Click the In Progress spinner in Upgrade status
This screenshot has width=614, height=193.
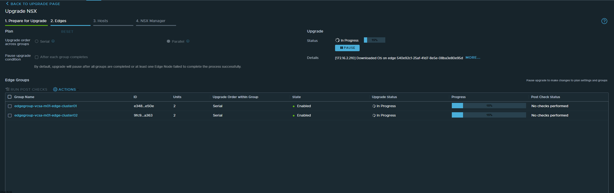pyautogui.click(x=337, y=40)
